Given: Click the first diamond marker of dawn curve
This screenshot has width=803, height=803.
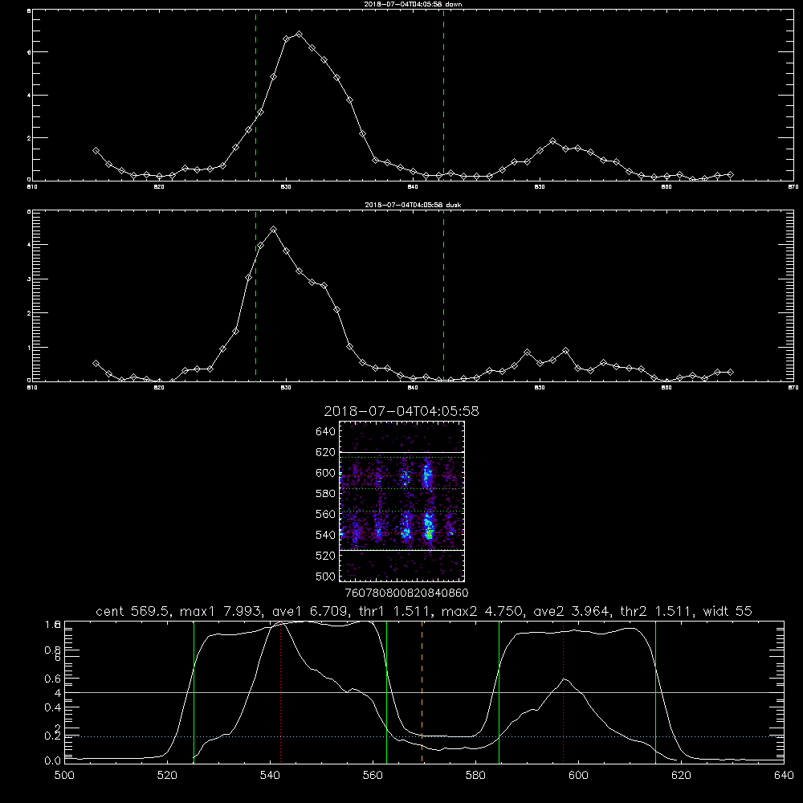Looking at the screenshot, I should tap(96, 151).
